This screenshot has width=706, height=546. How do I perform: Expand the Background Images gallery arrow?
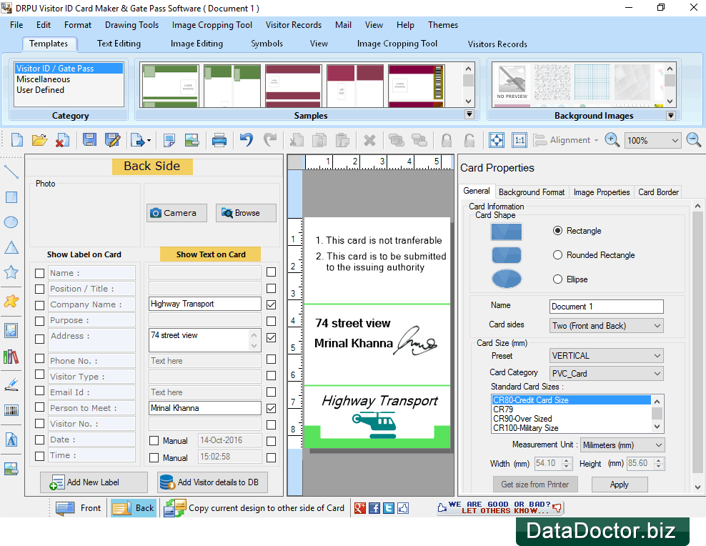[x=671, y=115]
